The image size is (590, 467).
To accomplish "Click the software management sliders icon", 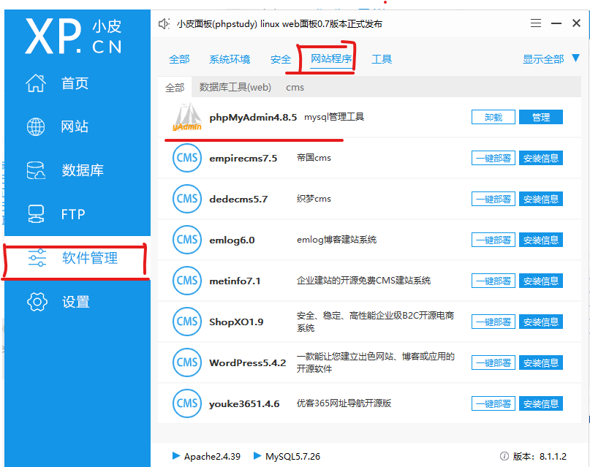I will click(37, 258).
